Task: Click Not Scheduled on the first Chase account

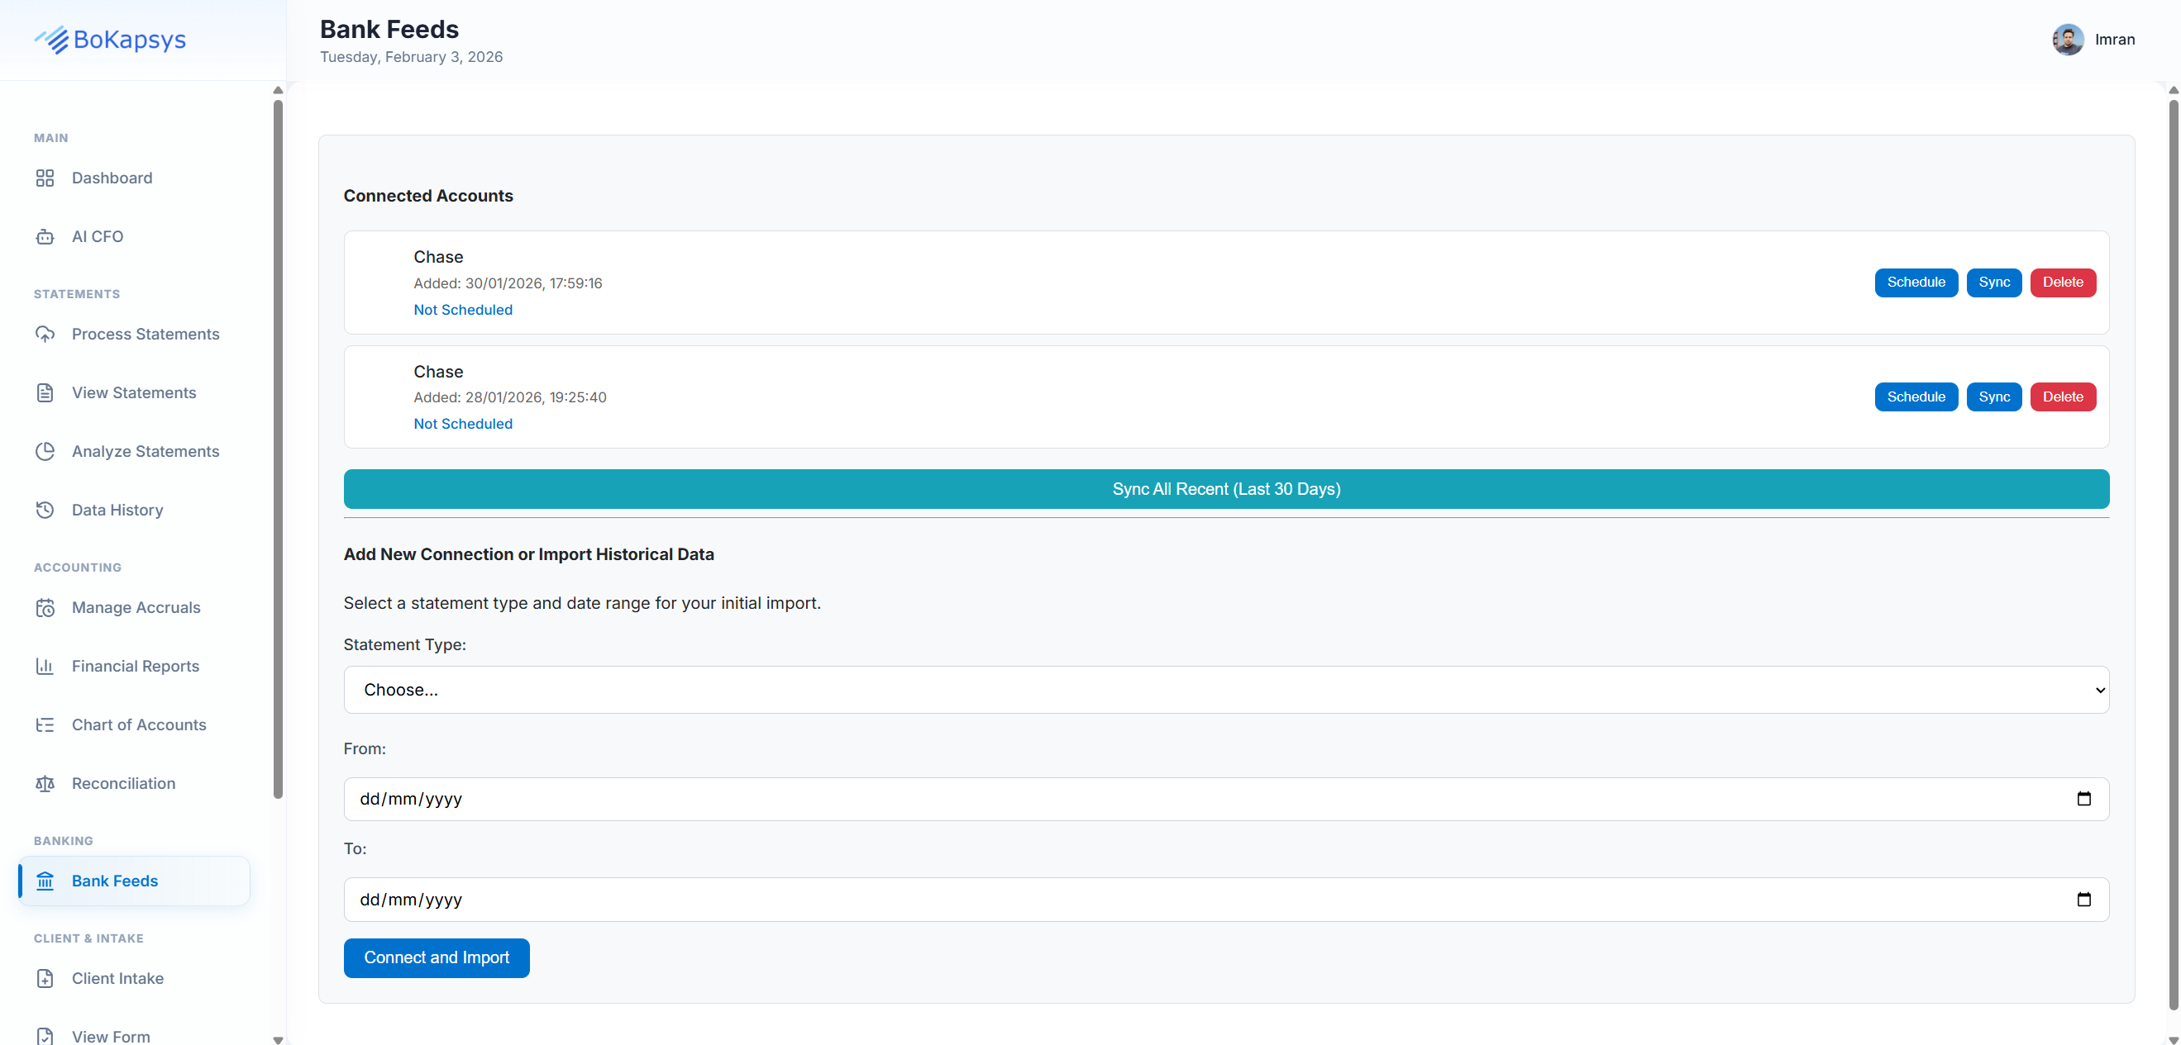Action: coord(462,310)
